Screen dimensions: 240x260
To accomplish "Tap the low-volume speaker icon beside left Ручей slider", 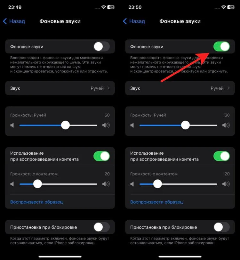I will pyautogui.click(x=12, y=125).
